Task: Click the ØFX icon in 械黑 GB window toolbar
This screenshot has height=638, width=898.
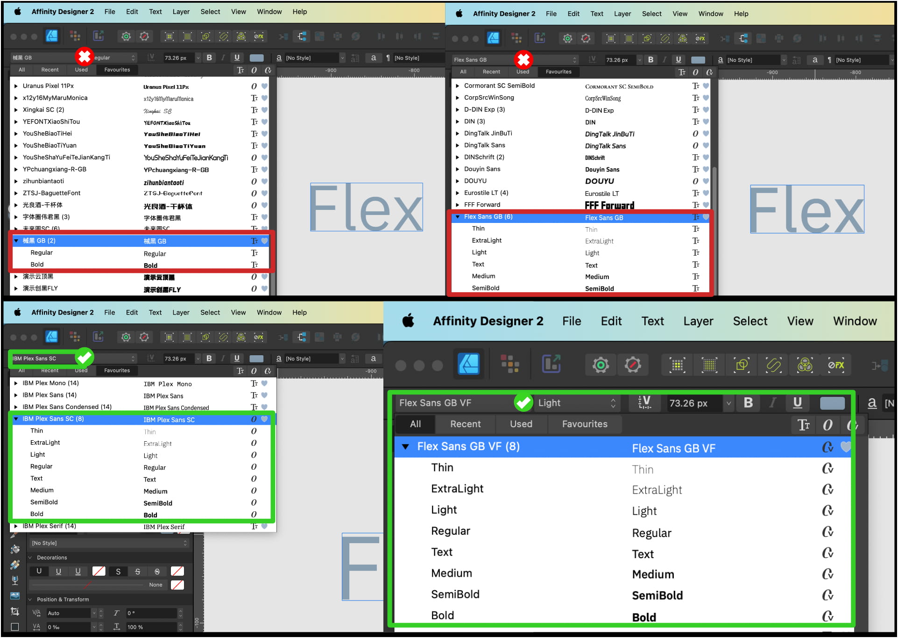Action: click(258, 36)
